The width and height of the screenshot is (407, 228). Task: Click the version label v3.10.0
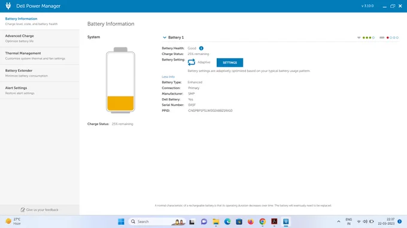[367, 6]
